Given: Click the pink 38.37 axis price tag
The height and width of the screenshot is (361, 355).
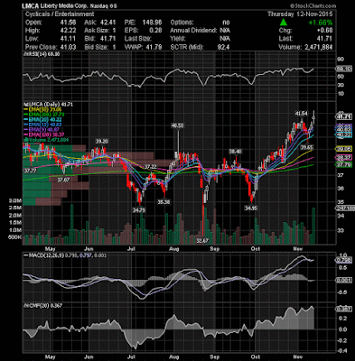Looking at the screenshot, I should 343,158.
